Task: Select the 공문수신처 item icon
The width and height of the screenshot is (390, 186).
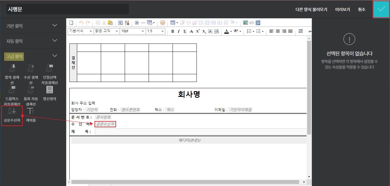Action: coord(12,111)
